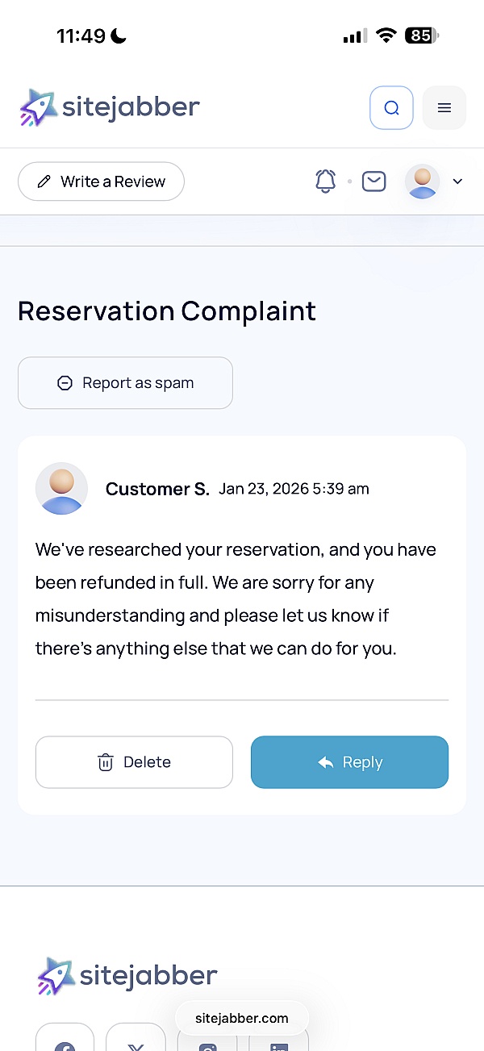
Task: Click the Sitejabber logo in the footer
Action: click(x=127, y=976)
